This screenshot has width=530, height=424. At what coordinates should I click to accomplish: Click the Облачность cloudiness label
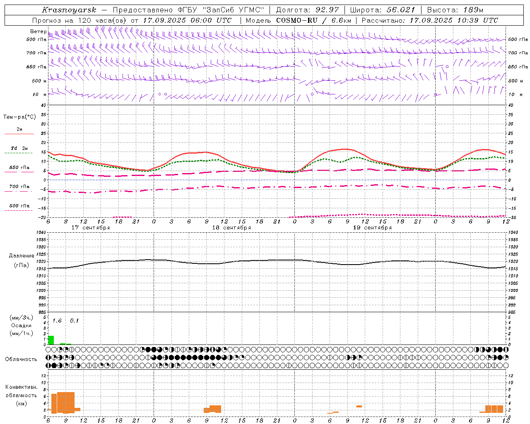[x=21, y=359]
